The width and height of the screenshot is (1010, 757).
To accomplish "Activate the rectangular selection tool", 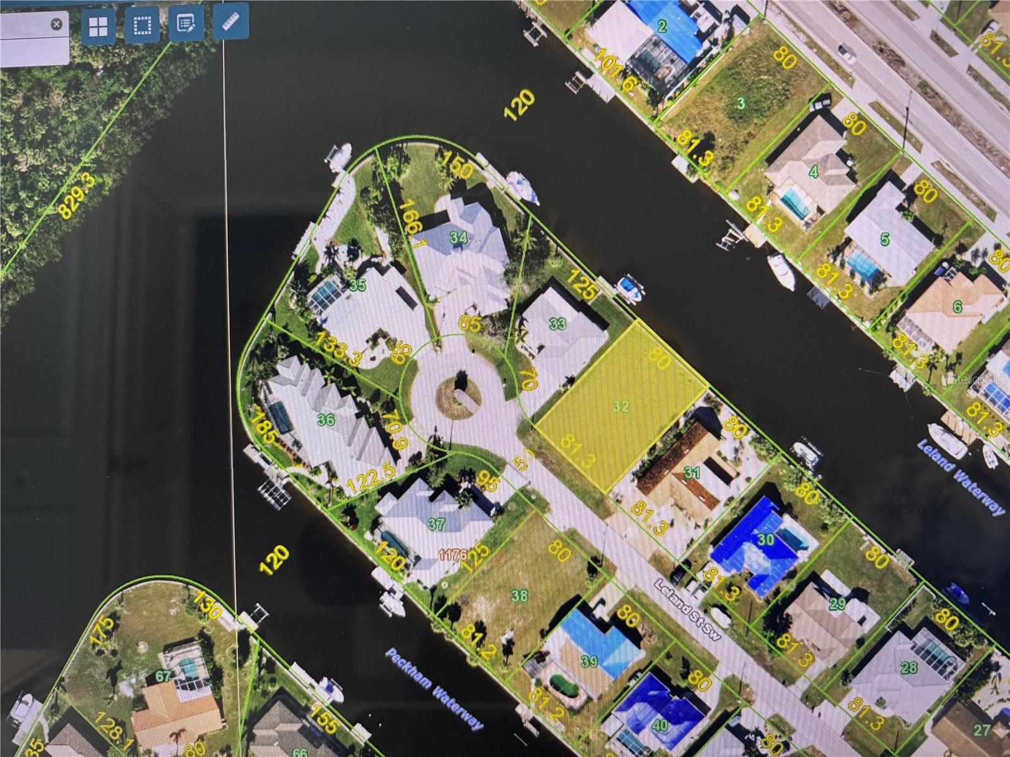I will pyautogui.click(x=142, y=24).
